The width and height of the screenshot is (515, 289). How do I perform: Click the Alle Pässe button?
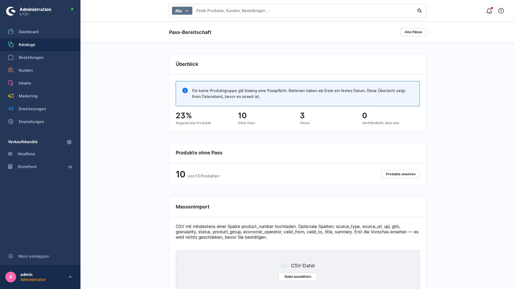tap(413, 32)
